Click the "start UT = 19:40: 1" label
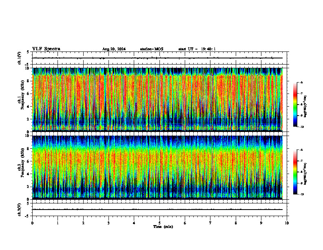This screenshot has height=250, width=323. click(x=197, y=49)
